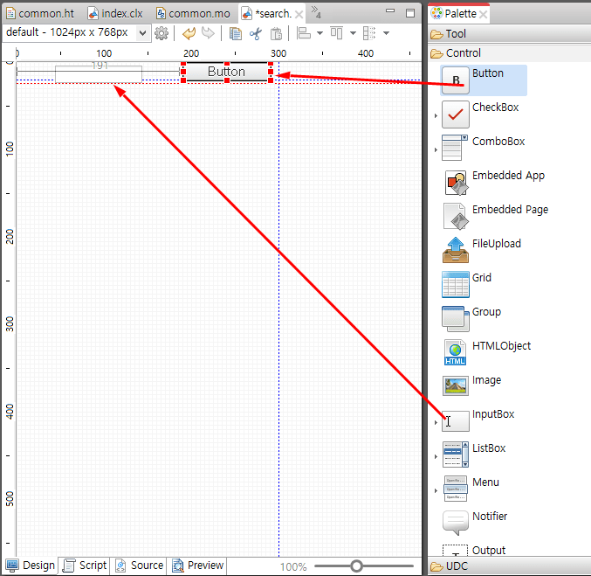Screen dimensions: 591x576
Task: Select the Button widget on the canvas
Action: tap(226, 72)
